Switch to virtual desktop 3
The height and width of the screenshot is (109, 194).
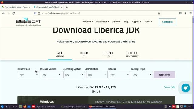pyautogui.click(x=13, y=107)
